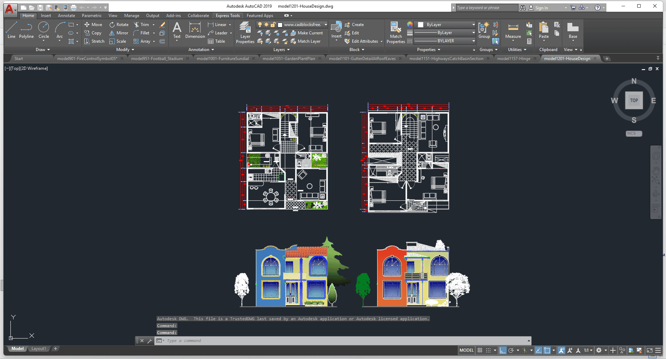Screen dimensions: 666x359
Task: Toggle snap mode in status bar
Action: [x=488, y=350]
